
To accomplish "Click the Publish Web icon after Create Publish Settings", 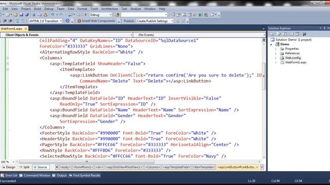I will pos(177,21).
